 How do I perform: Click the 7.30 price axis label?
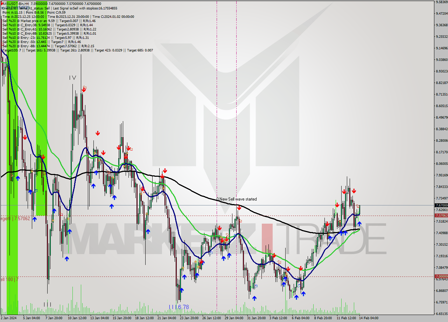442,244
